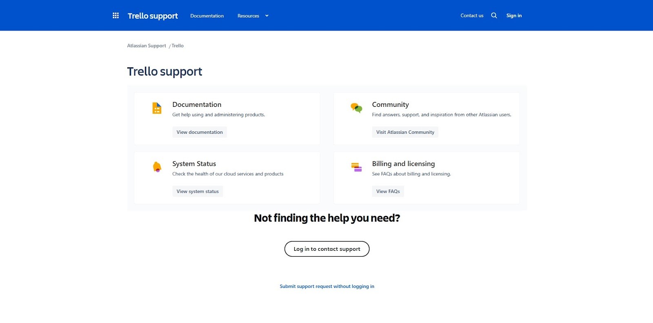Click the System Status bell icon

coord(157,167)
